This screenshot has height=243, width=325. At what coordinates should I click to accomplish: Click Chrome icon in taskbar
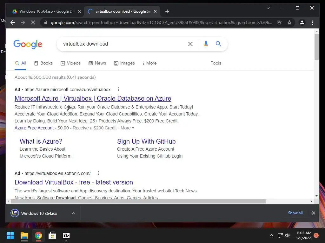point(38,235)
